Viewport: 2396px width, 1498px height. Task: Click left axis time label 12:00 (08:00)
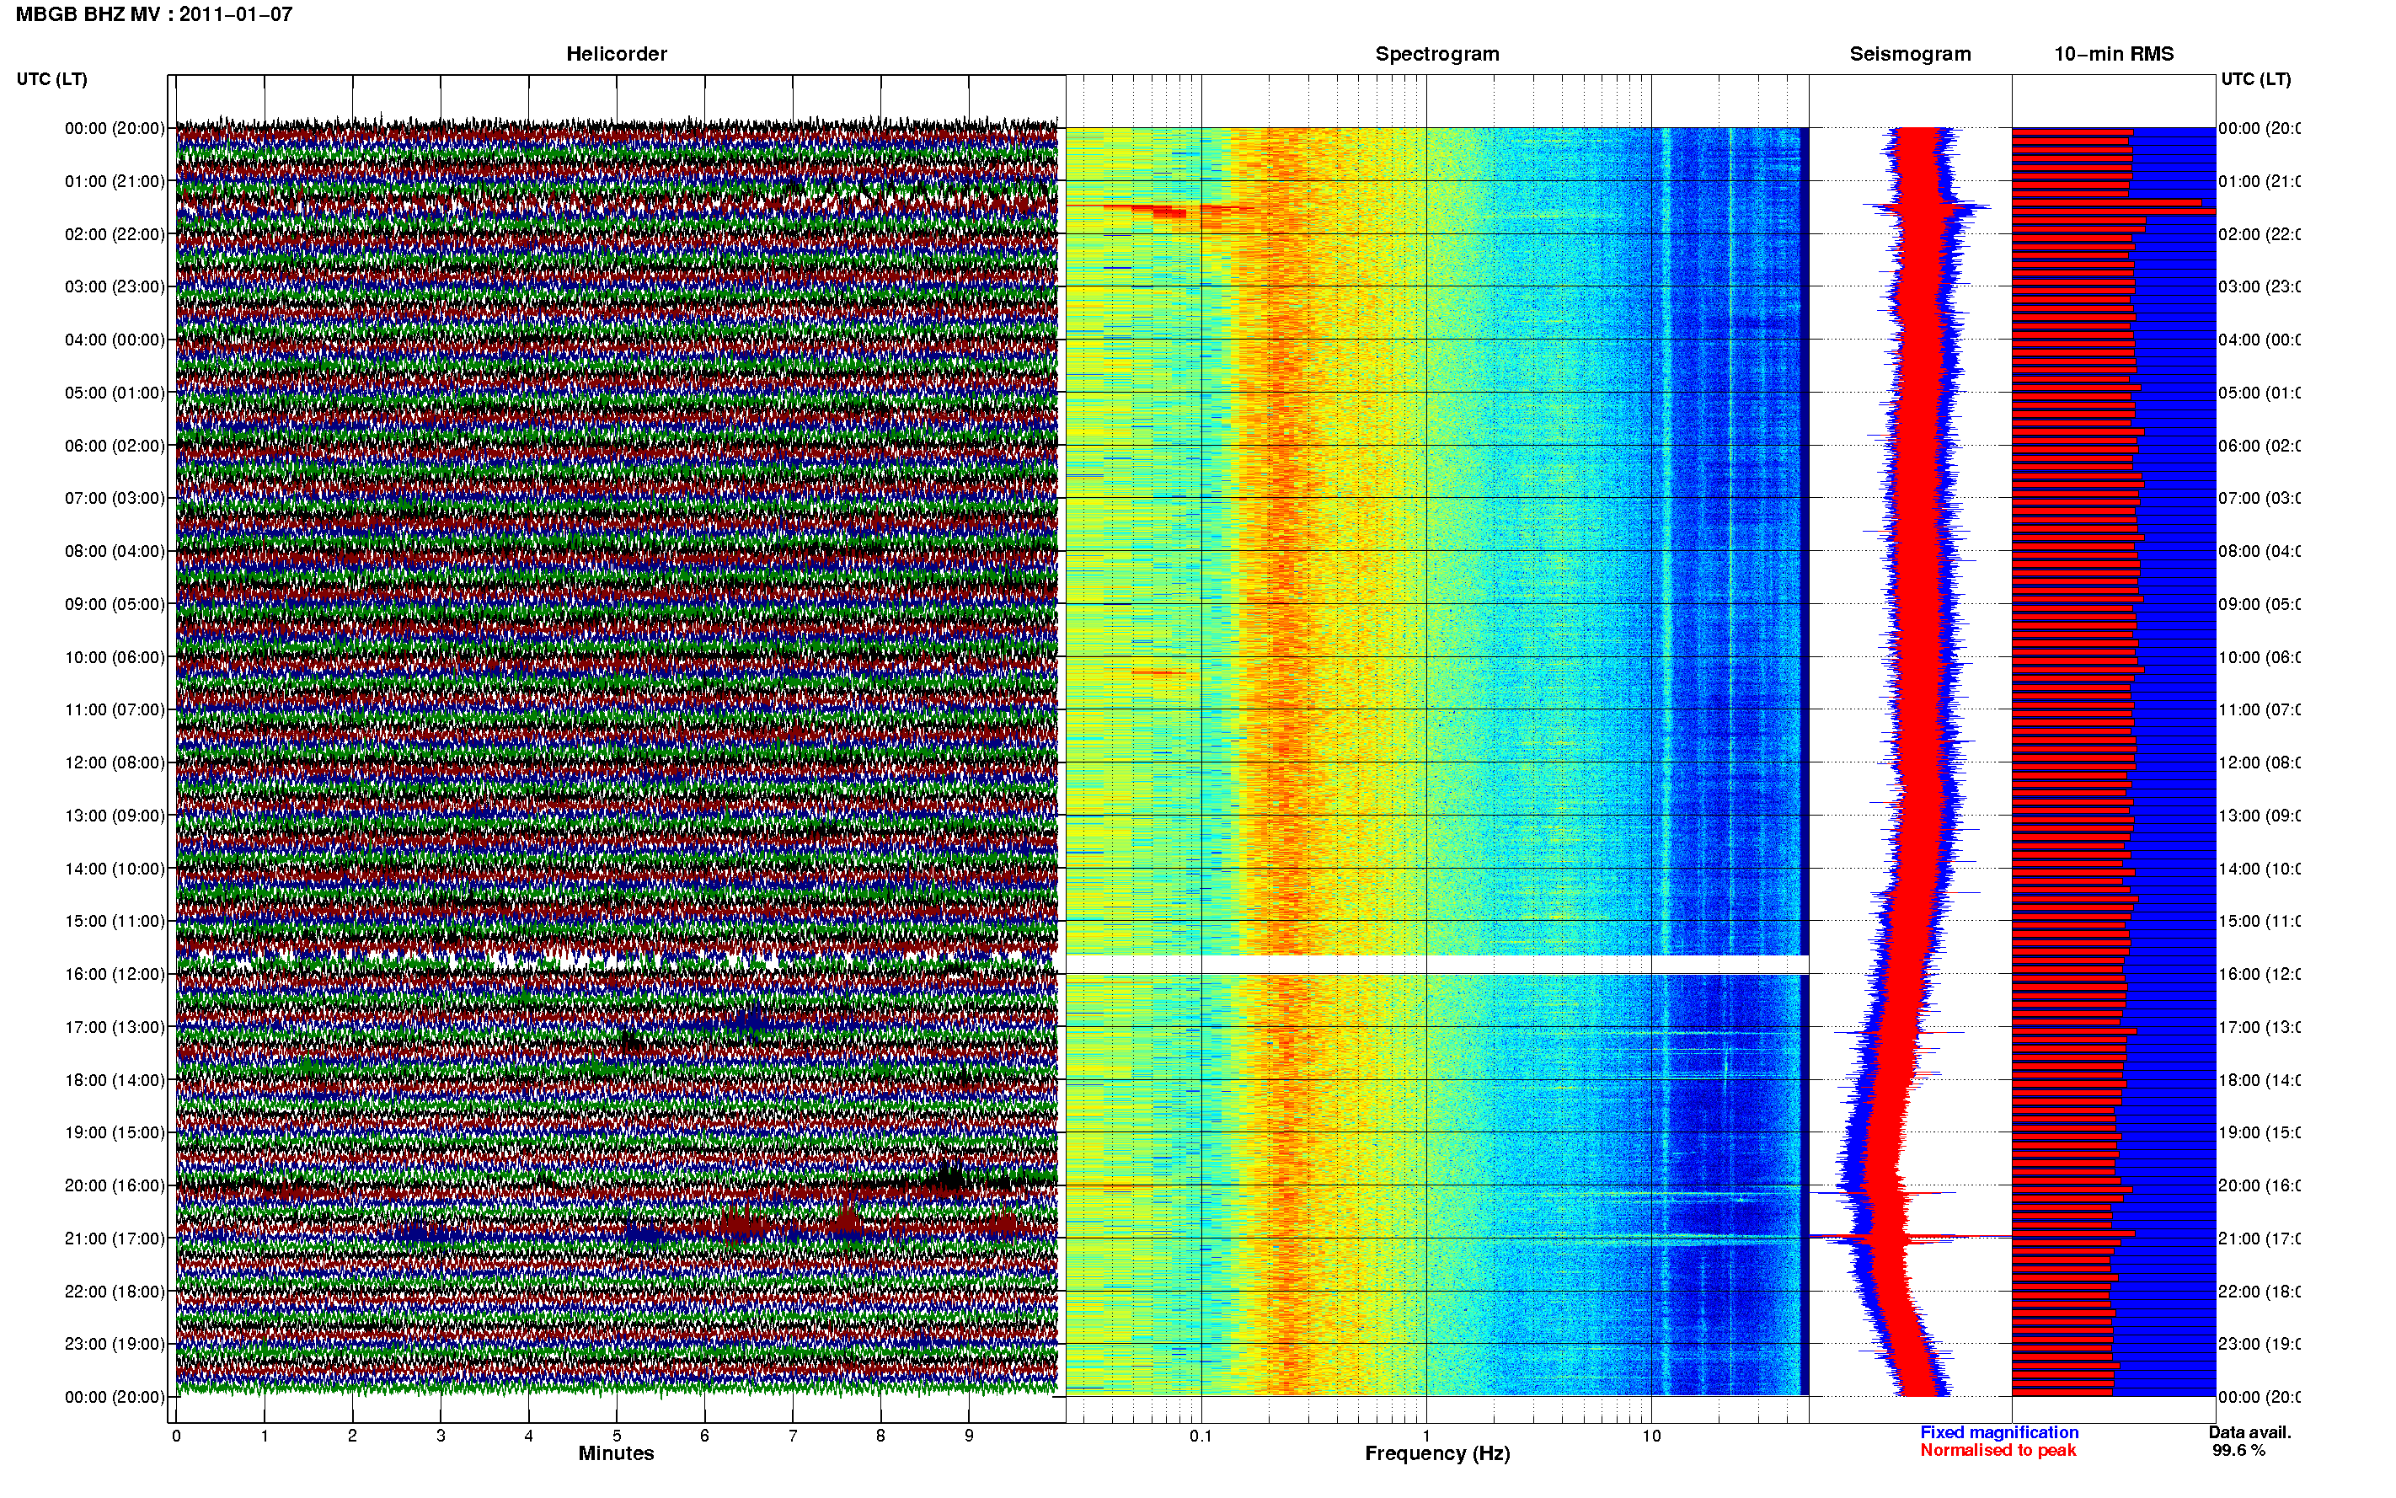(115, 762)
